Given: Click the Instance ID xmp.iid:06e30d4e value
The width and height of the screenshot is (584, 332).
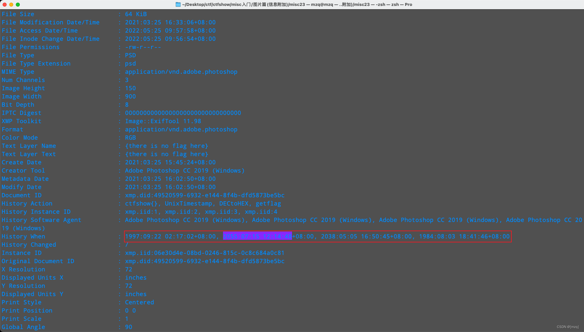Looking at the screenshot, I should 205,253.
